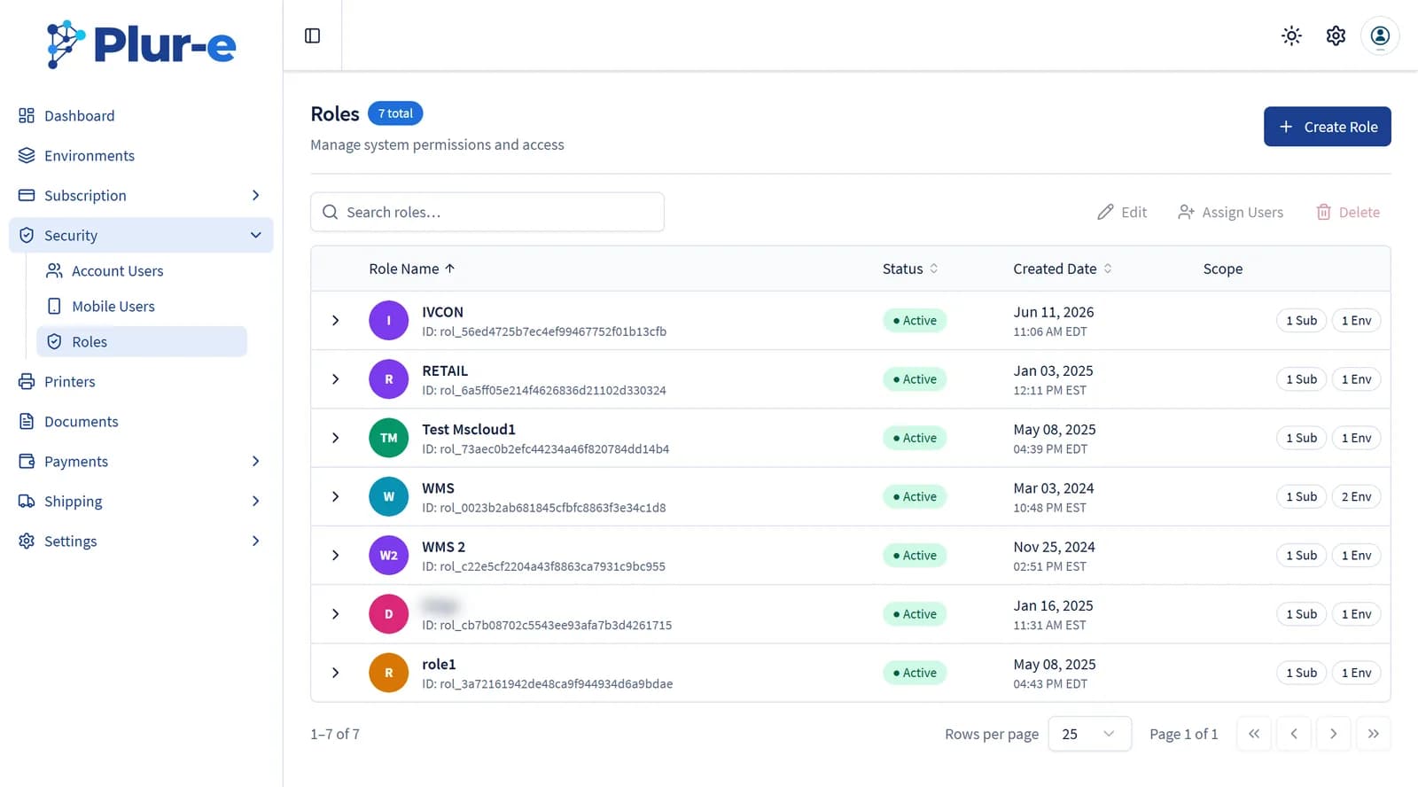The image size is (1418, 787).
Task: Click the Plur-e logo
Action: coord(142,44)
